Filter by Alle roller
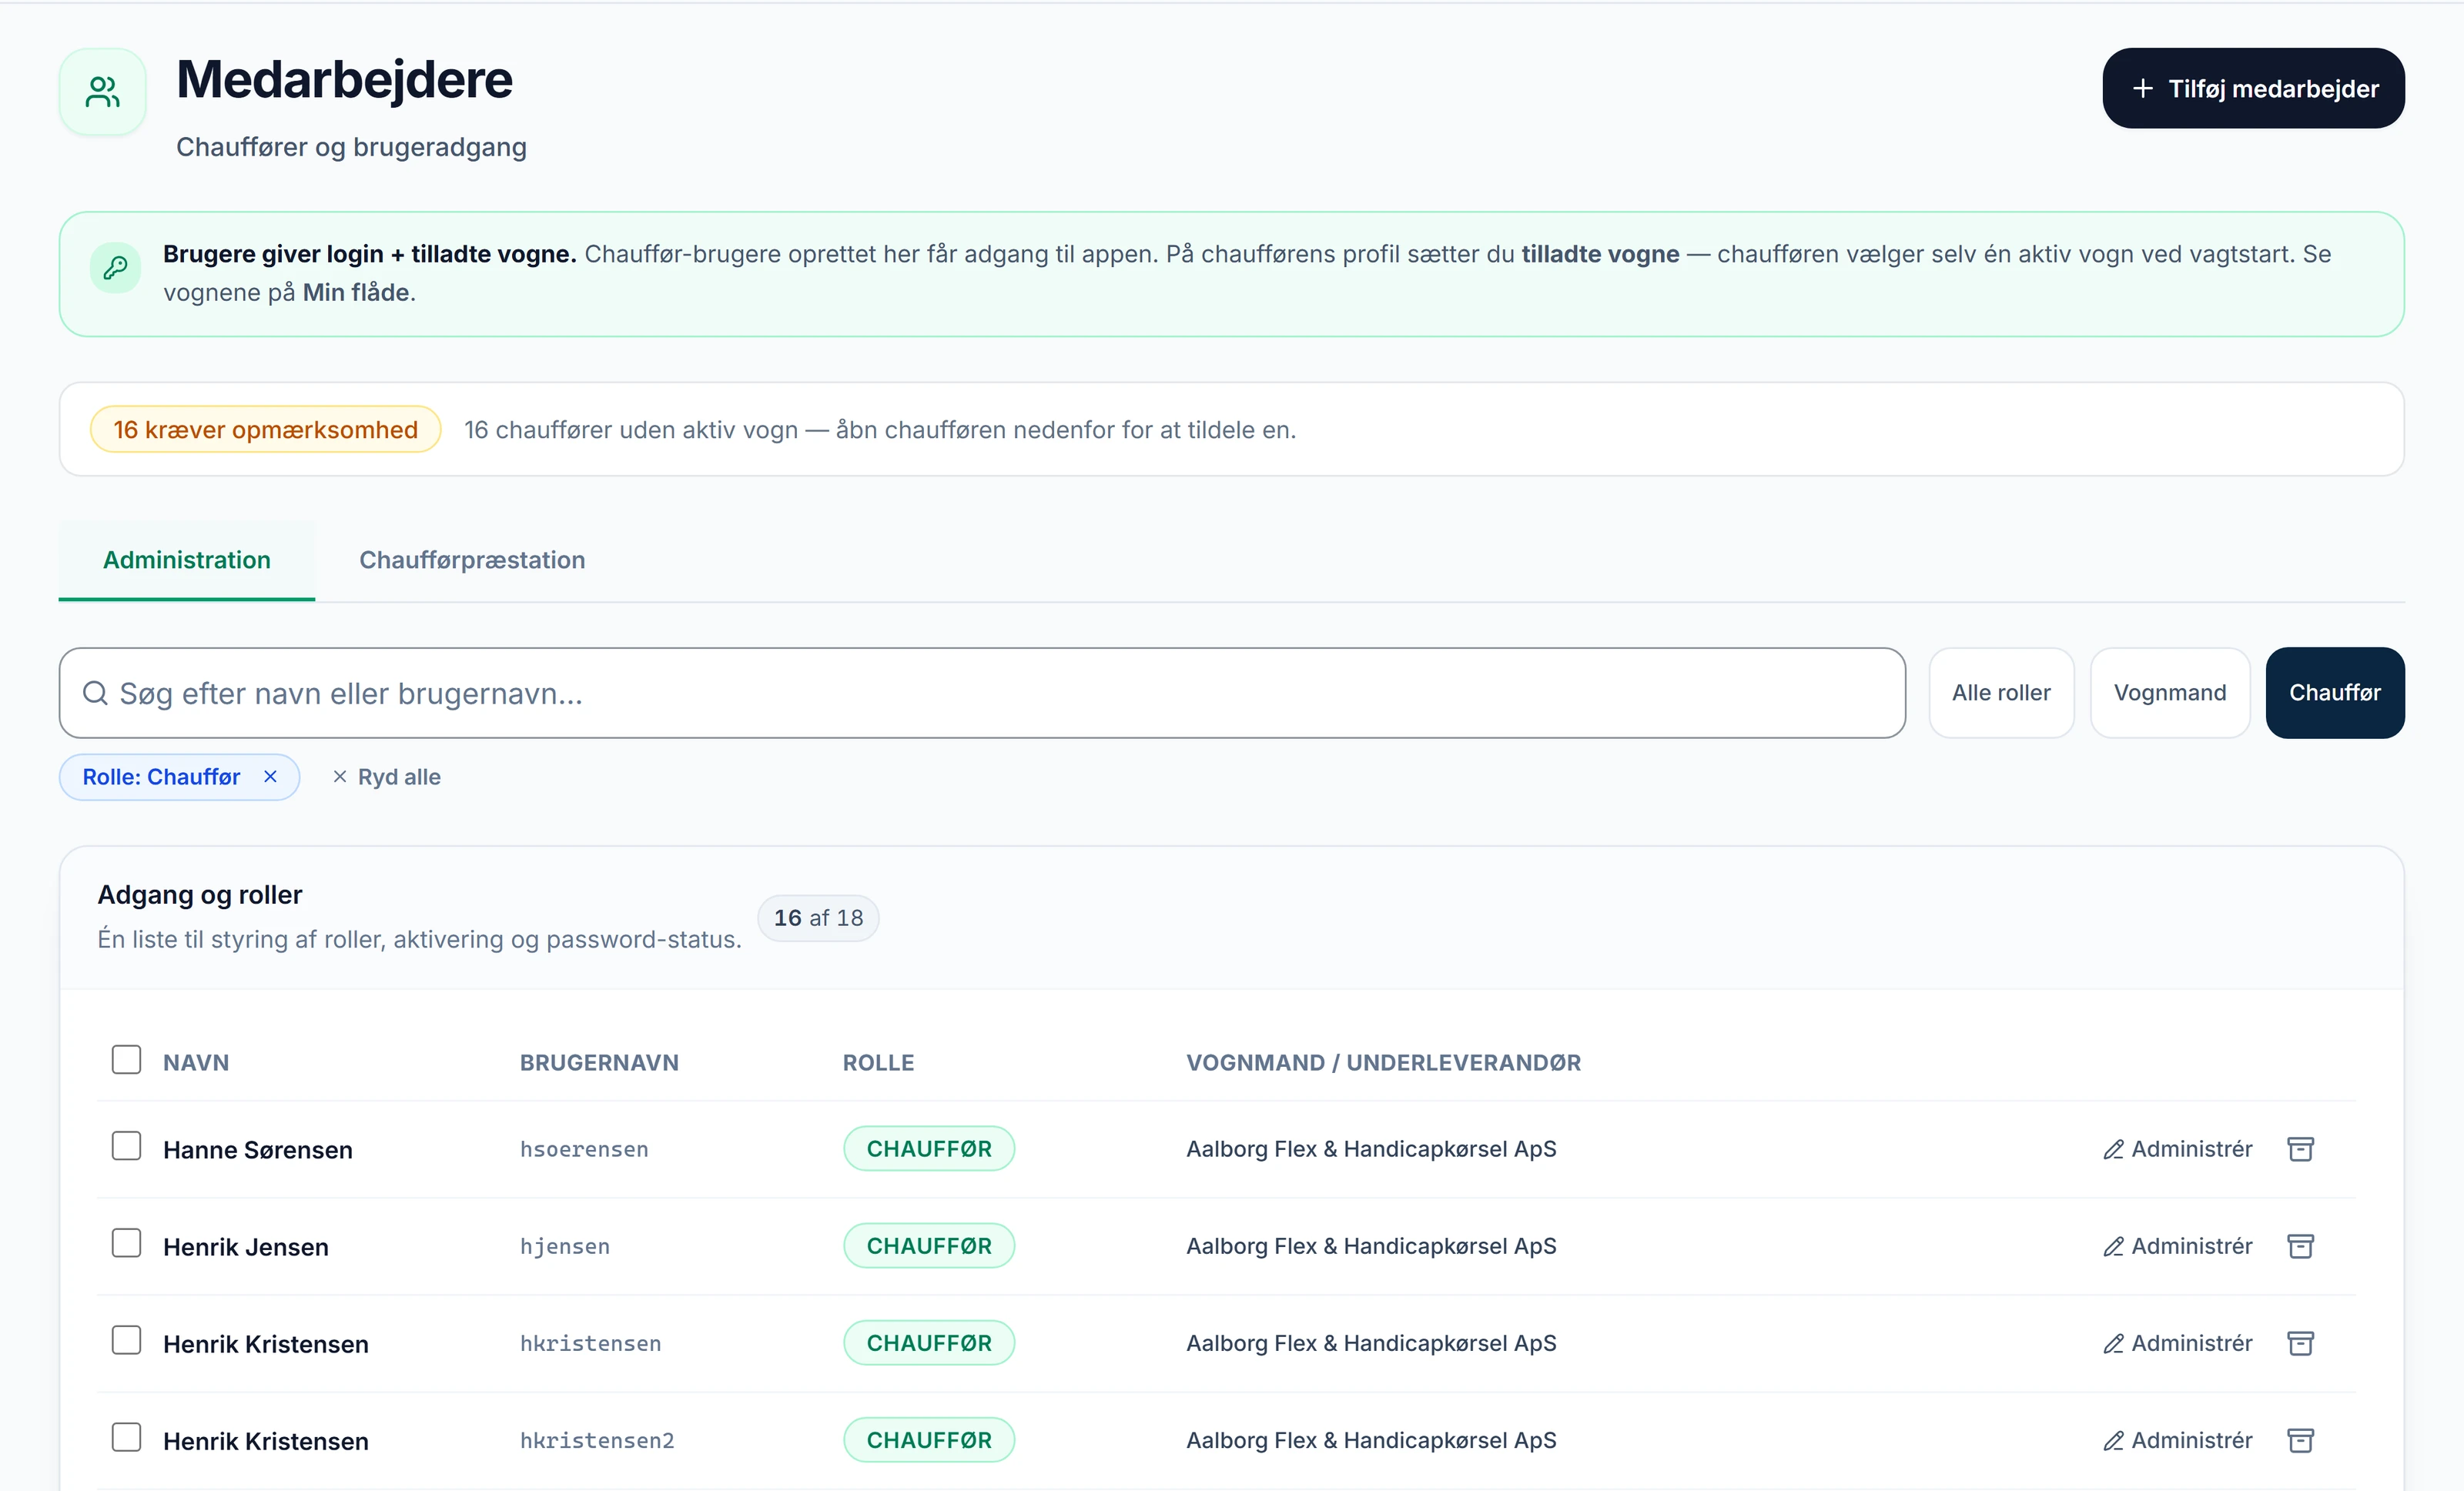Screen dimensions: 2464x1491 (x=2001, y=693)
